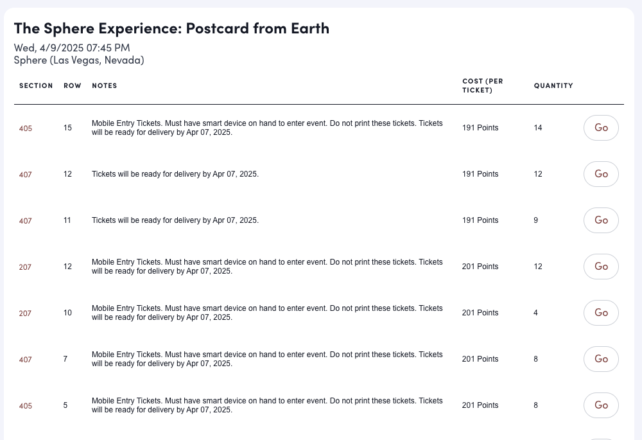Click section 407 link in row 11

tap(25, 221)
